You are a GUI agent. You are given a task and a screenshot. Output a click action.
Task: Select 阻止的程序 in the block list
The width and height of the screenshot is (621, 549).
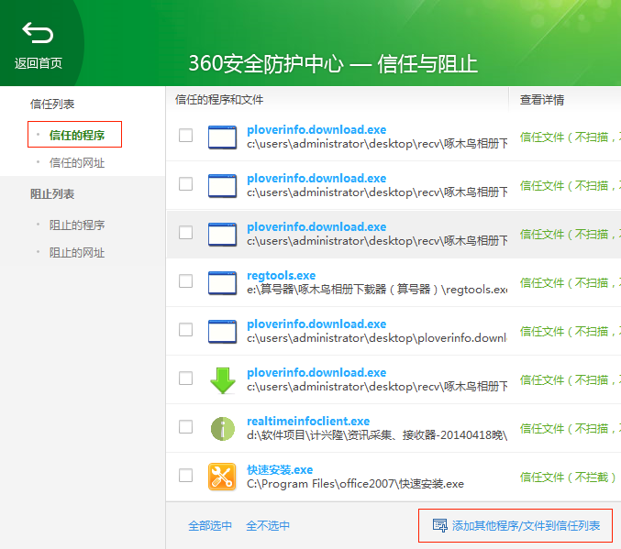pos(77,225)
